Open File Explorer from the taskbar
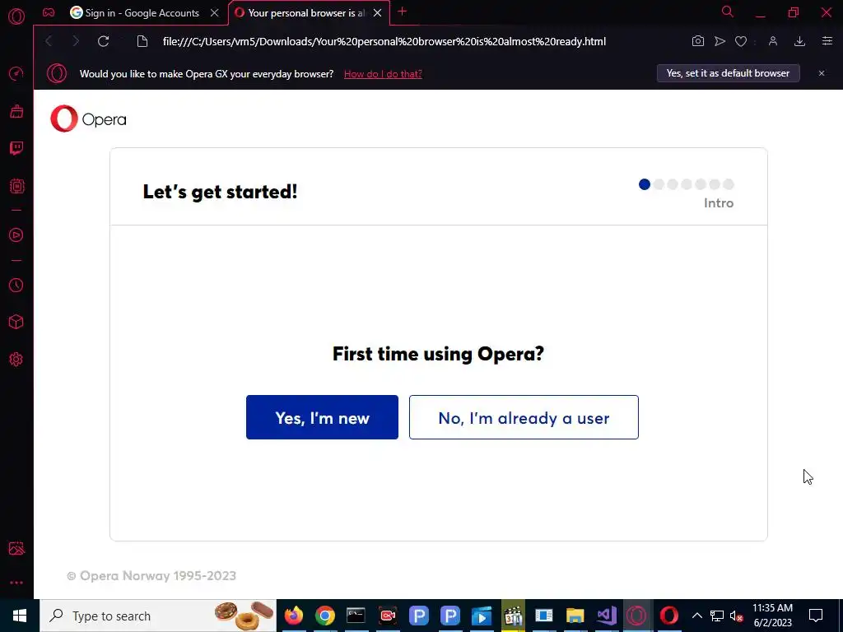This screenshot has width=843, height=632. [x=575, y=616]
